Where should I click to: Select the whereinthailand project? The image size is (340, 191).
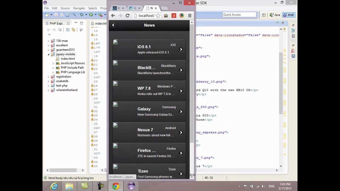click(x=67, y=90)
